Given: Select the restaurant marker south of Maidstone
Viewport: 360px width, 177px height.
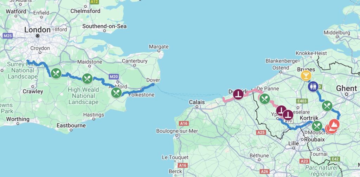Looking at the screenshot, I should 87,79.
